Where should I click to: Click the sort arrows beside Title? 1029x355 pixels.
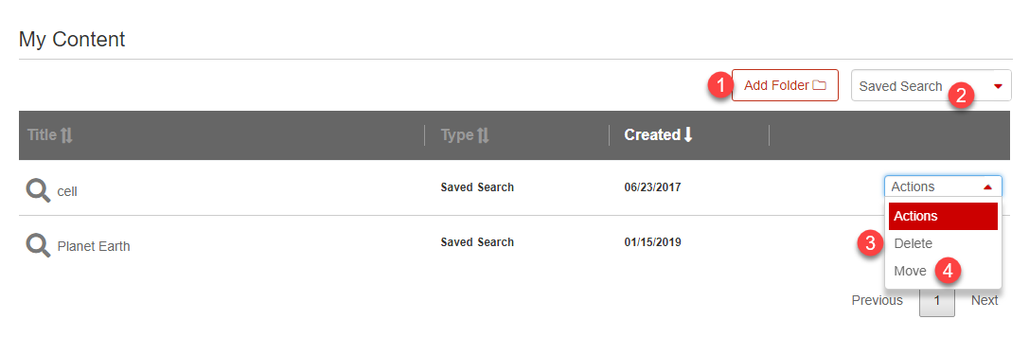coord(66,135)
